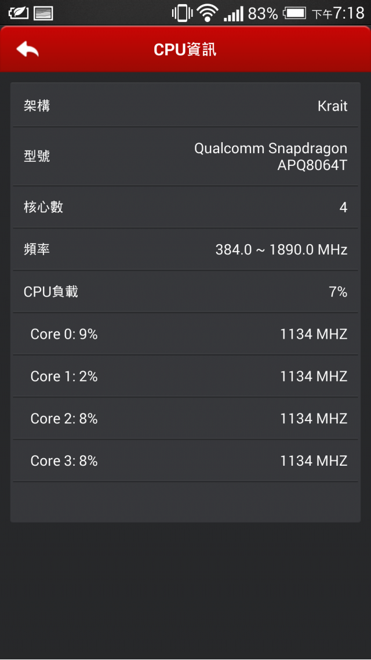
Task: Tap the Core 0: 9% row
Action: click(x=185, y=334)
